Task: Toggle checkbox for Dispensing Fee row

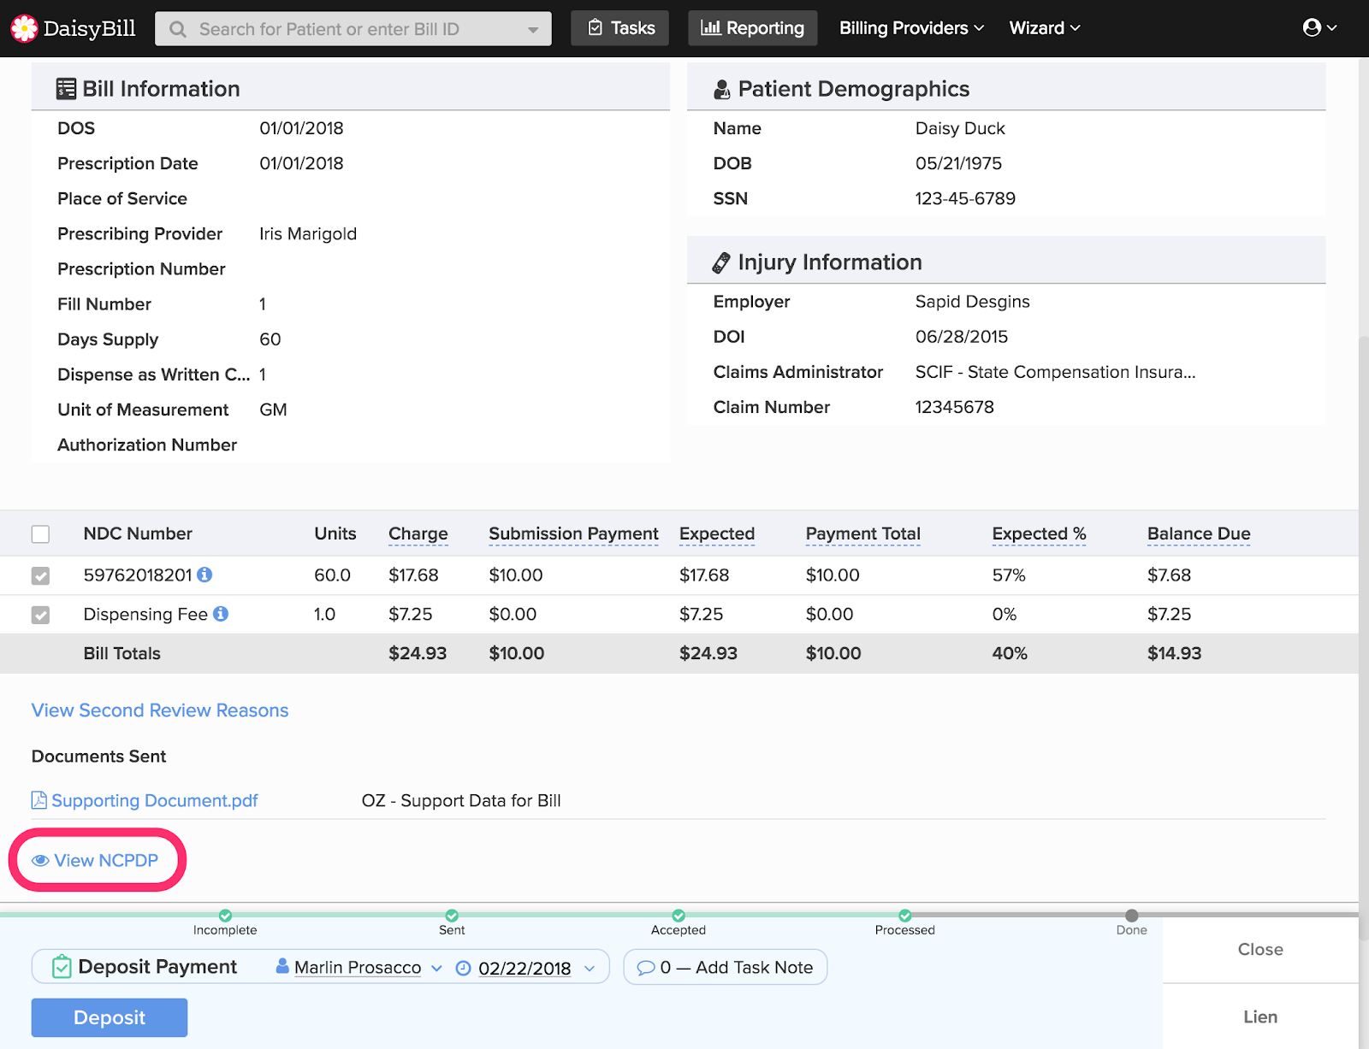Action: point(40,616)
